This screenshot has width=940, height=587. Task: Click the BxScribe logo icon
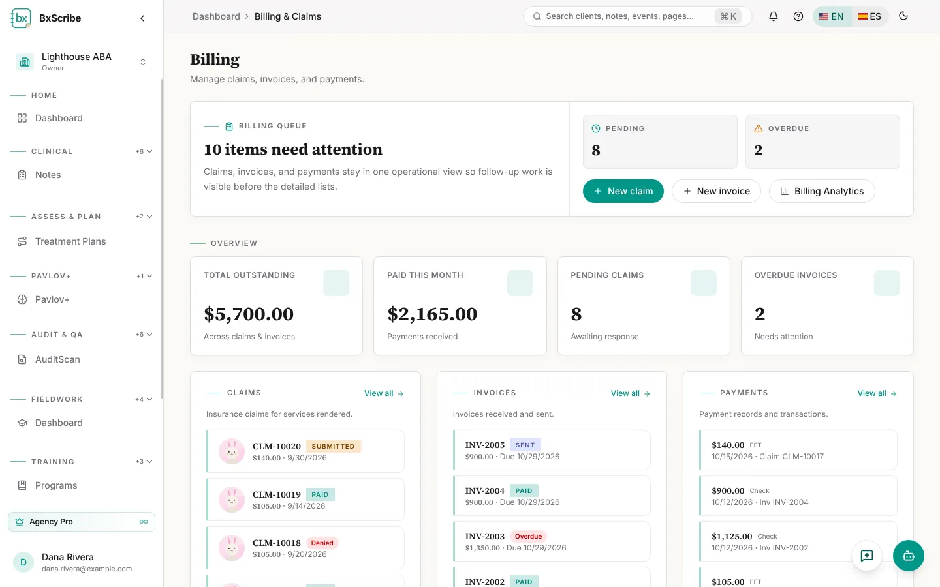pyautogui.click(x=21, y=18)
